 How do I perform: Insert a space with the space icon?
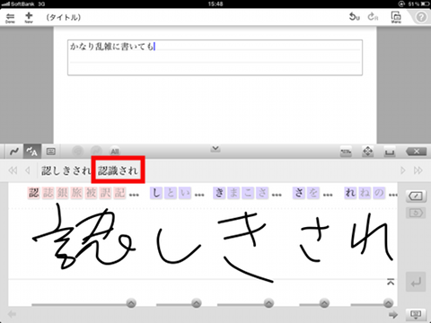coord(390,153)
